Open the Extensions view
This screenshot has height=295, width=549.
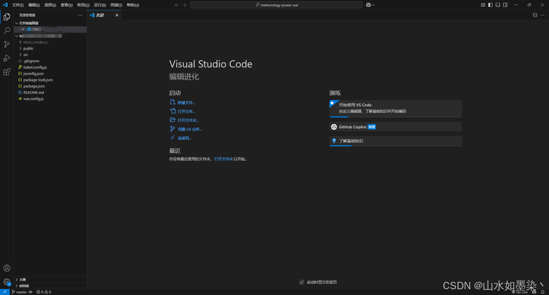tap(7, 72)
